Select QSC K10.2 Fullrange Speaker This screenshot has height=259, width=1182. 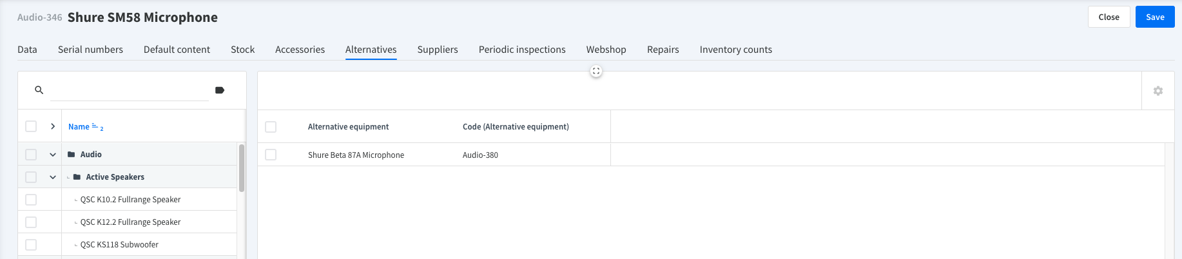pyautogui.click(x=130, y=200)
